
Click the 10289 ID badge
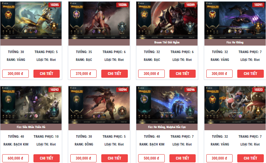[x=190, y=5]
